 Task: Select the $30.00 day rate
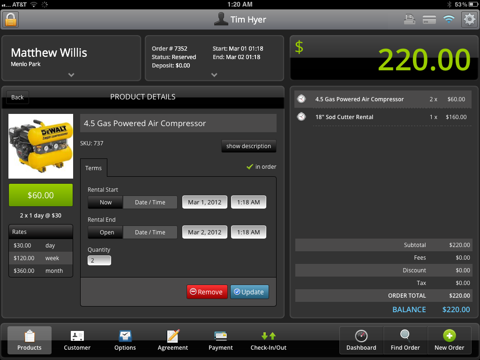coord(41,245)
